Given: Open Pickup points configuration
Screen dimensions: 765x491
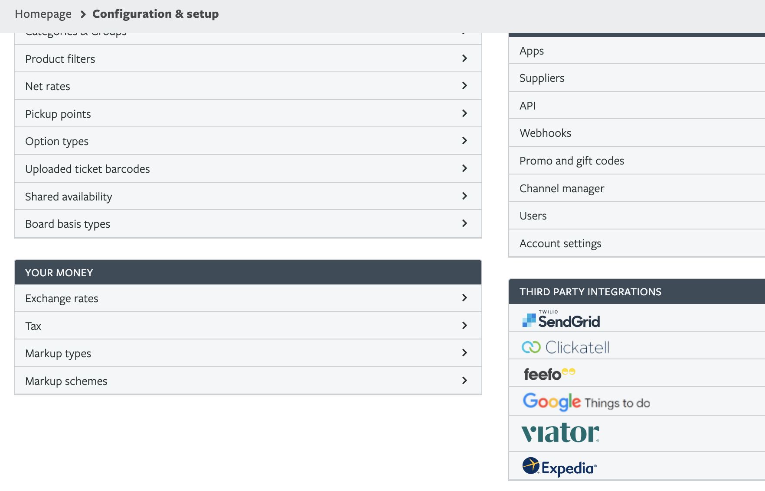Looking at the screenshot, I should coord(58,114).
